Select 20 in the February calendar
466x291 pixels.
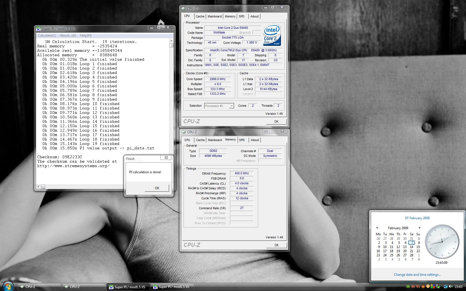(x=405, y=251)
